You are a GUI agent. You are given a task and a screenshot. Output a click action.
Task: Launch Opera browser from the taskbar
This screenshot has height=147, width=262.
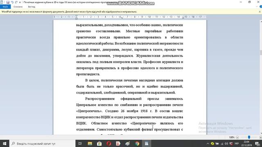(x=109, y=143)
